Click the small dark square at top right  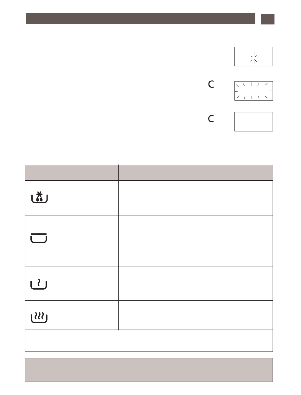[268, 19]
